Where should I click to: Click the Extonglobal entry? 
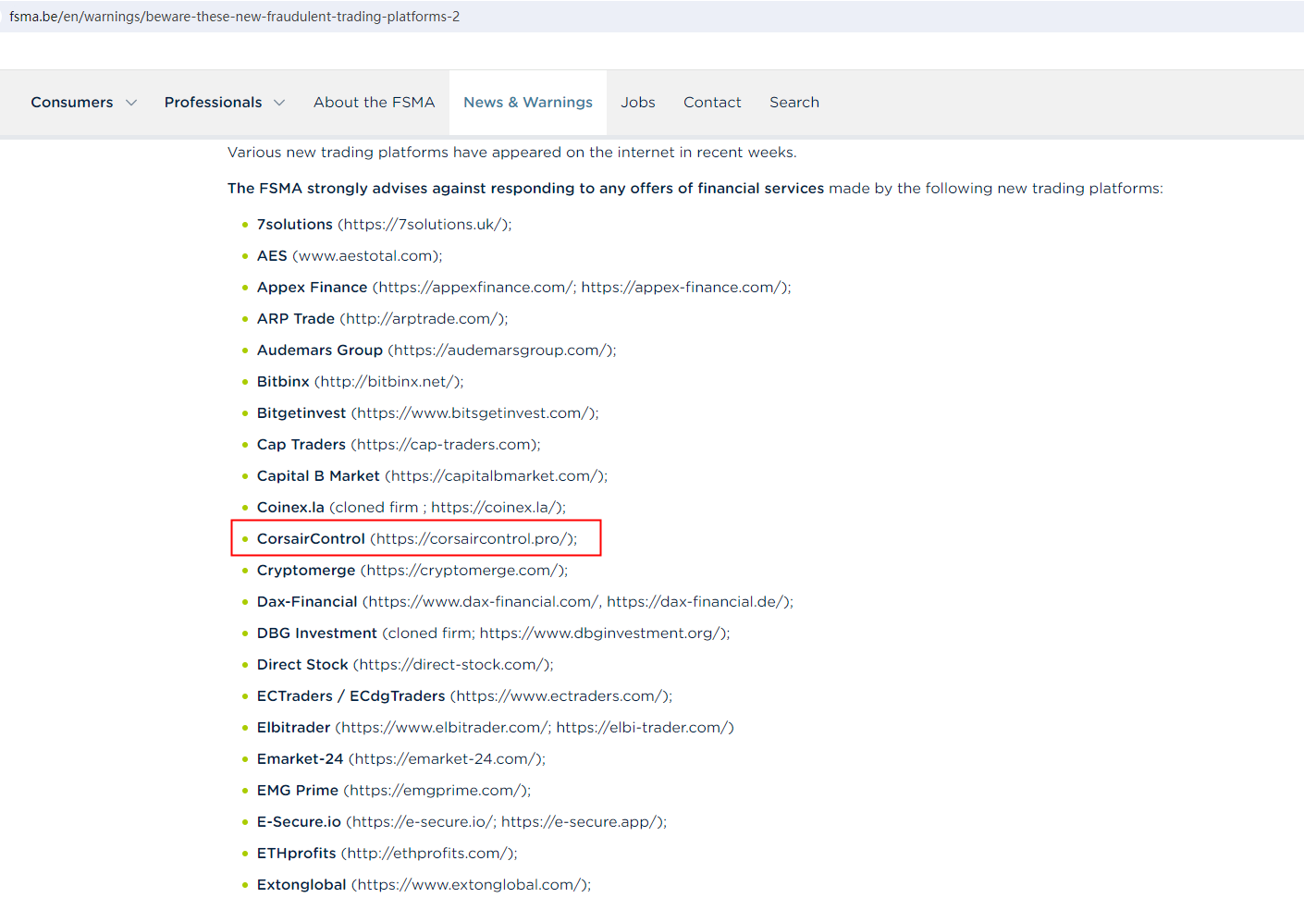[301, 885]
